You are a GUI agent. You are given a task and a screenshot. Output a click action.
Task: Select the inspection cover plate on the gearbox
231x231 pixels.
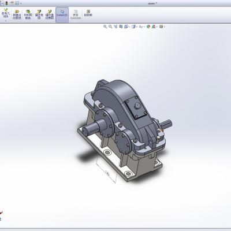136,107
